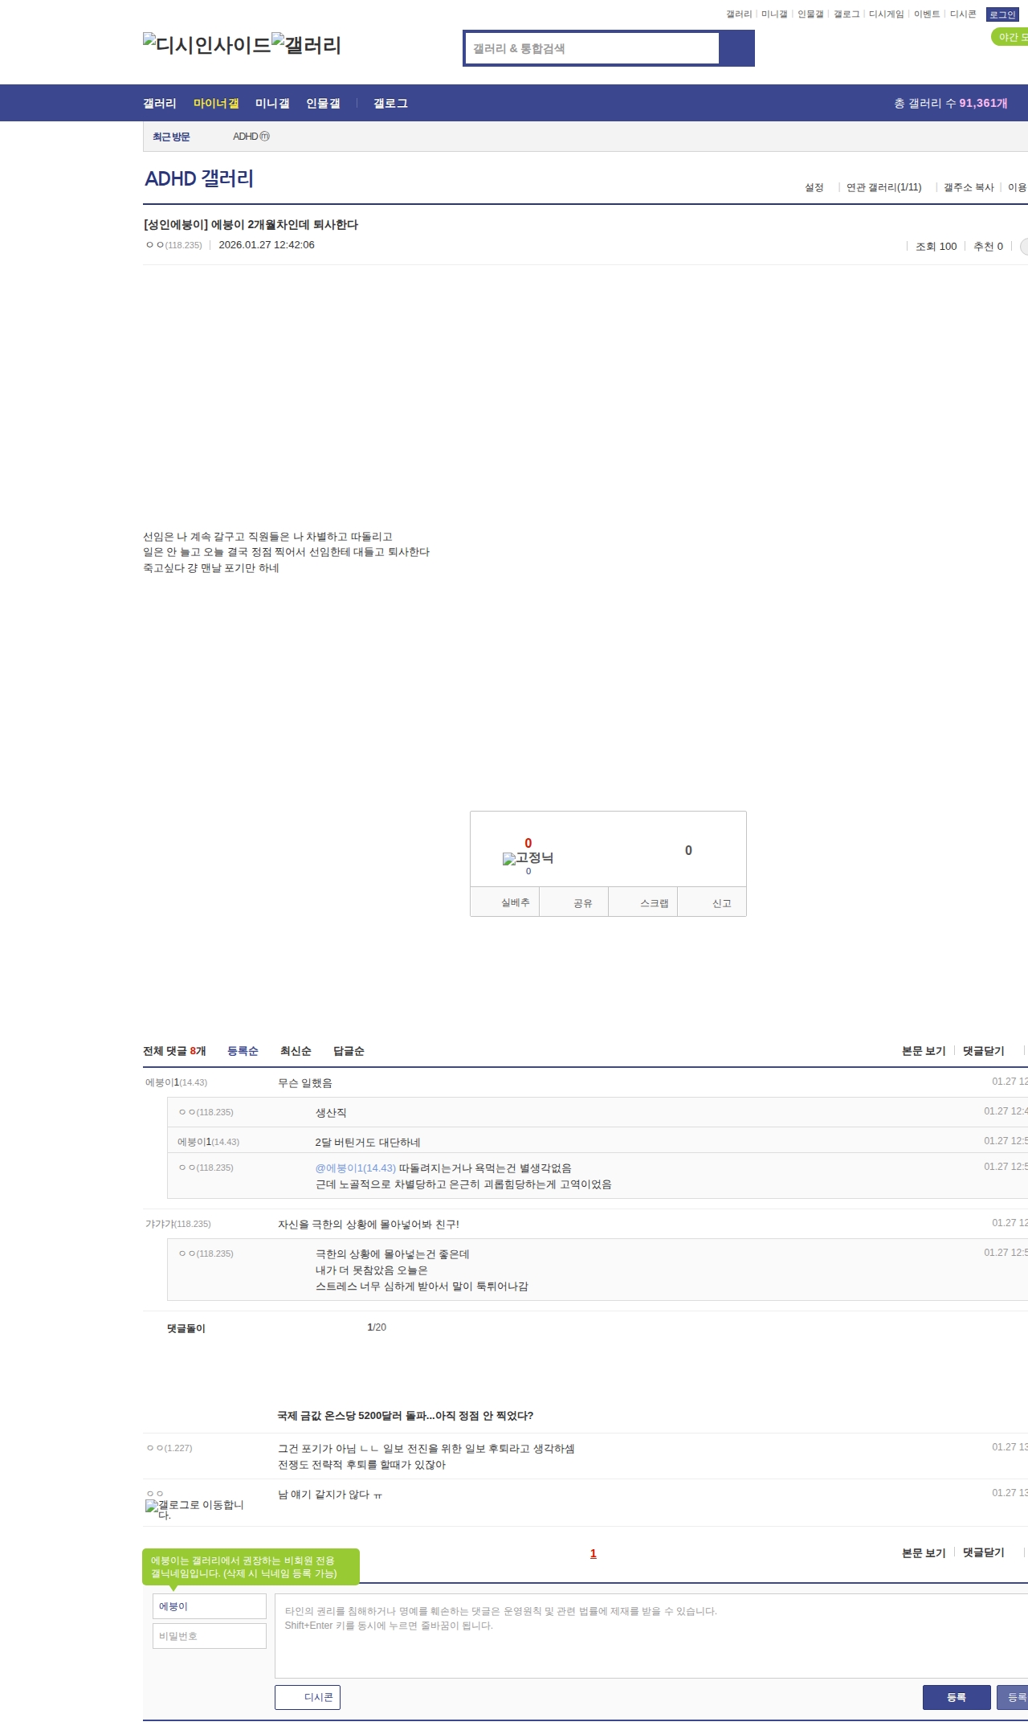Open the ADHD 갤러리 title heading
Viewport: 1028px width, 1726px height.
click(199, 178)
